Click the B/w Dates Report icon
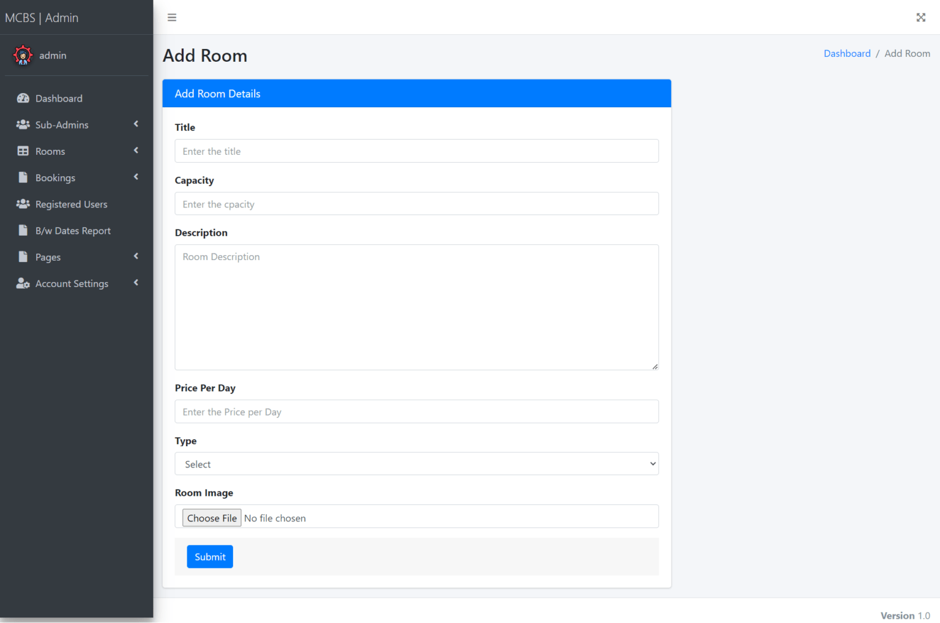This screenshot has height=623, width=940. point(23,230)
